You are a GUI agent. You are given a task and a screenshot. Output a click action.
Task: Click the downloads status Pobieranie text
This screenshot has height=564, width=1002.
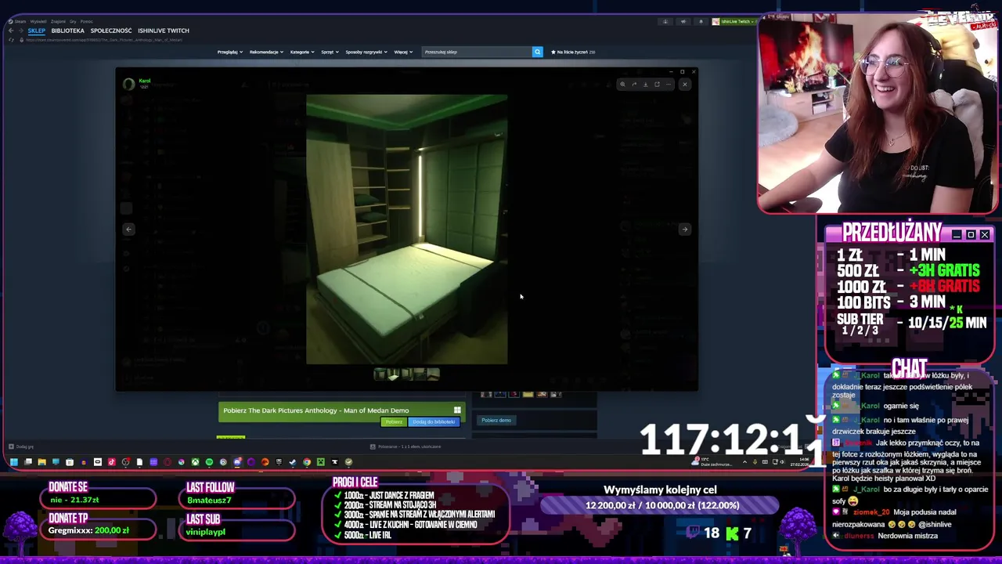pyautogui.click(x=409, y=446)
